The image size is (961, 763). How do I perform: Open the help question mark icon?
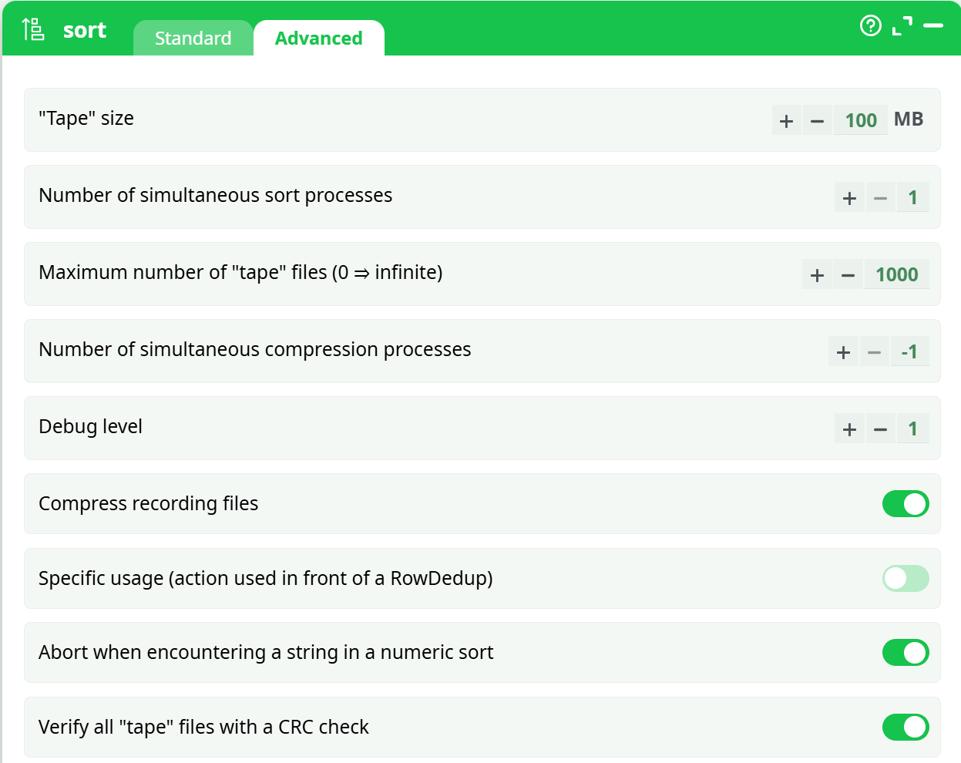click(870, 26)
